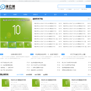Focus the search input field
The height and width of the screenshot is (91, 91).
72,6
